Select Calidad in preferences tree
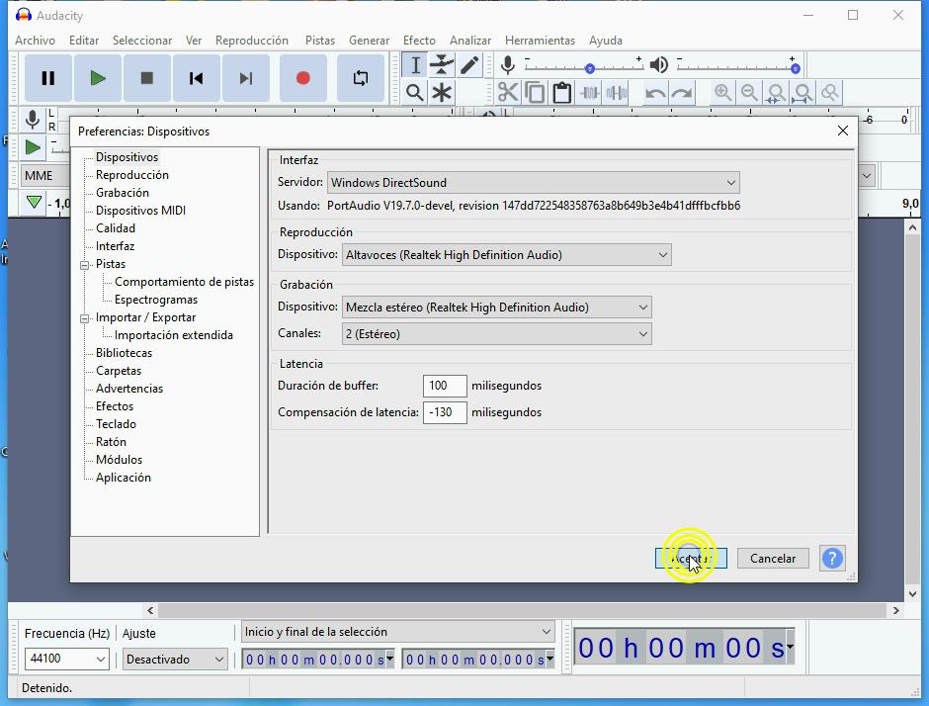The height and width of the screenshot is (706, 929). point(116,228)
